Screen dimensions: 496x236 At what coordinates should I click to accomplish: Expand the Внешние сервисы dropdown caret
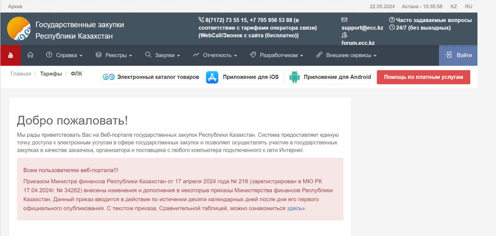tap(375, 56)
